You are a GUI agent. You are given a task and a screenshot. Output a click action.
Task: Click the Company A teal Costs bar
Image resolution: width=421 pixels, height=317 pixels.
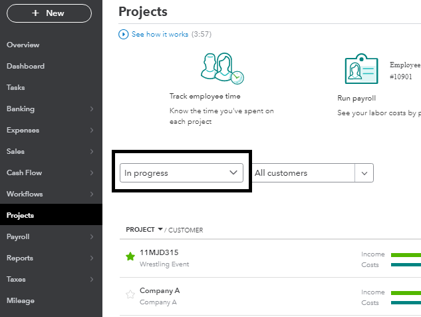point(405,303)
